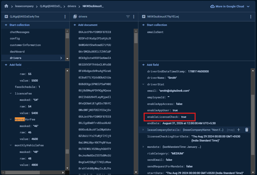The height and width of the screenshot is (175, 257).
Task: Open the three-dot menu for QJKgdjS4I02sEia4yTne
Action: 65,17
